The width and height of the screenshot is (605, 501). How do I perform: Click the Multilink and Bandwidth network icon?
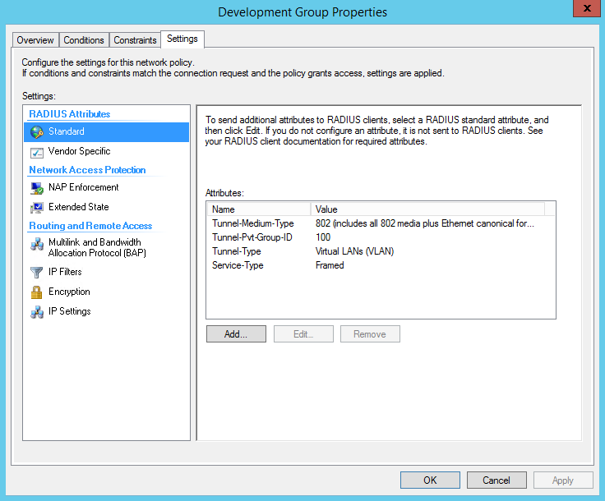point(37,244)
